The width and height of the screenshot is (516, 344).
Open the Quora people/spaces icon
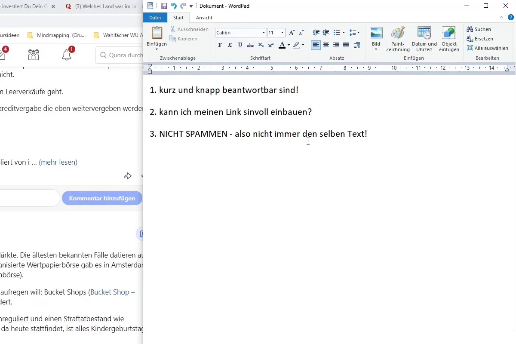click(34, 55)
